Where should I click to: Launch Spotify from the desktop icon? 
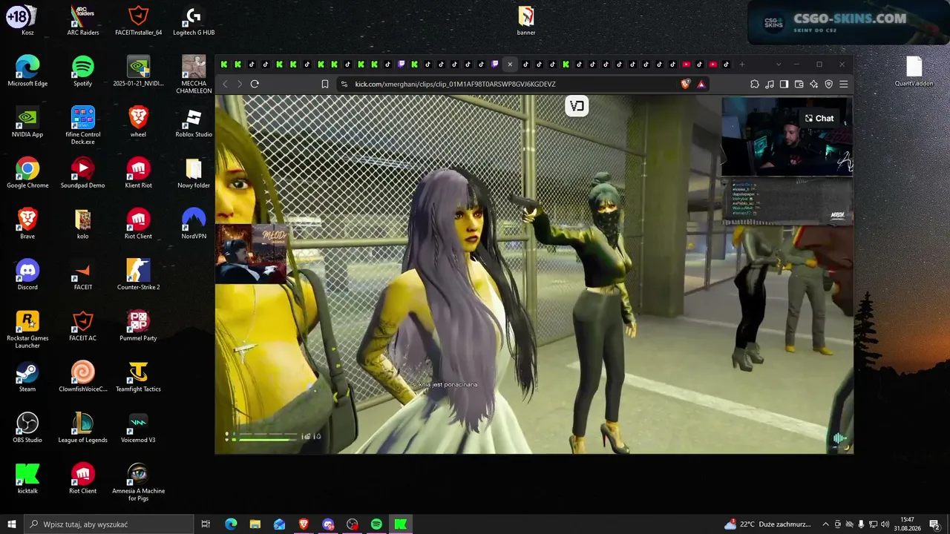point(82,70)
